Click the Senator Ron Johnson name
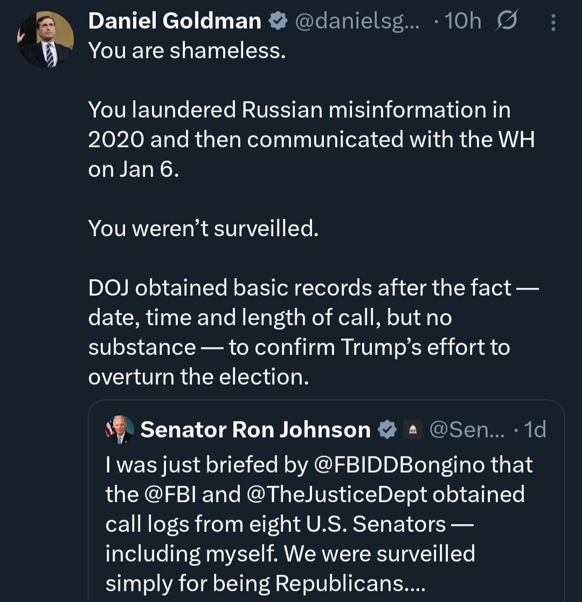 click(x=255, y=429)
